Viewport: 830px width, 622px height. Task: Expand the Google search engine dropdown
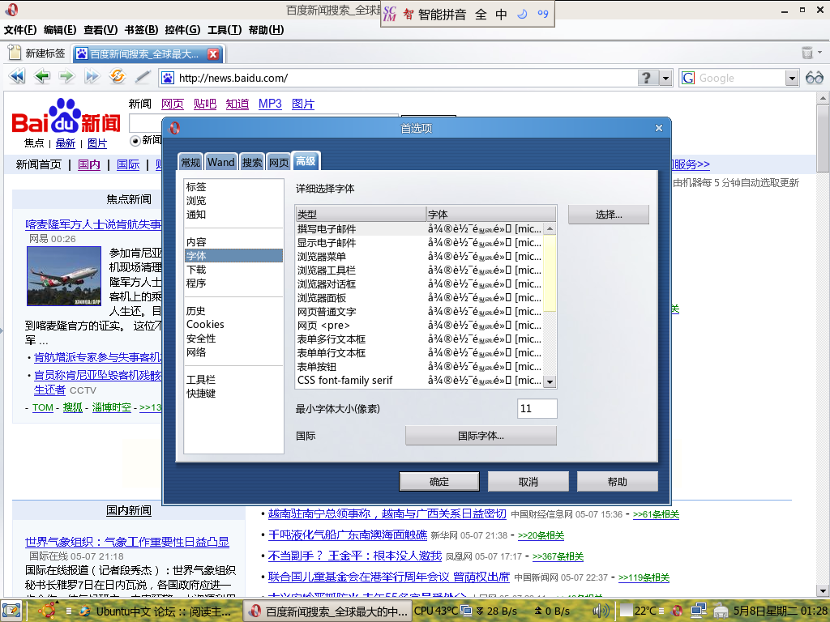(x=791, y=79)
